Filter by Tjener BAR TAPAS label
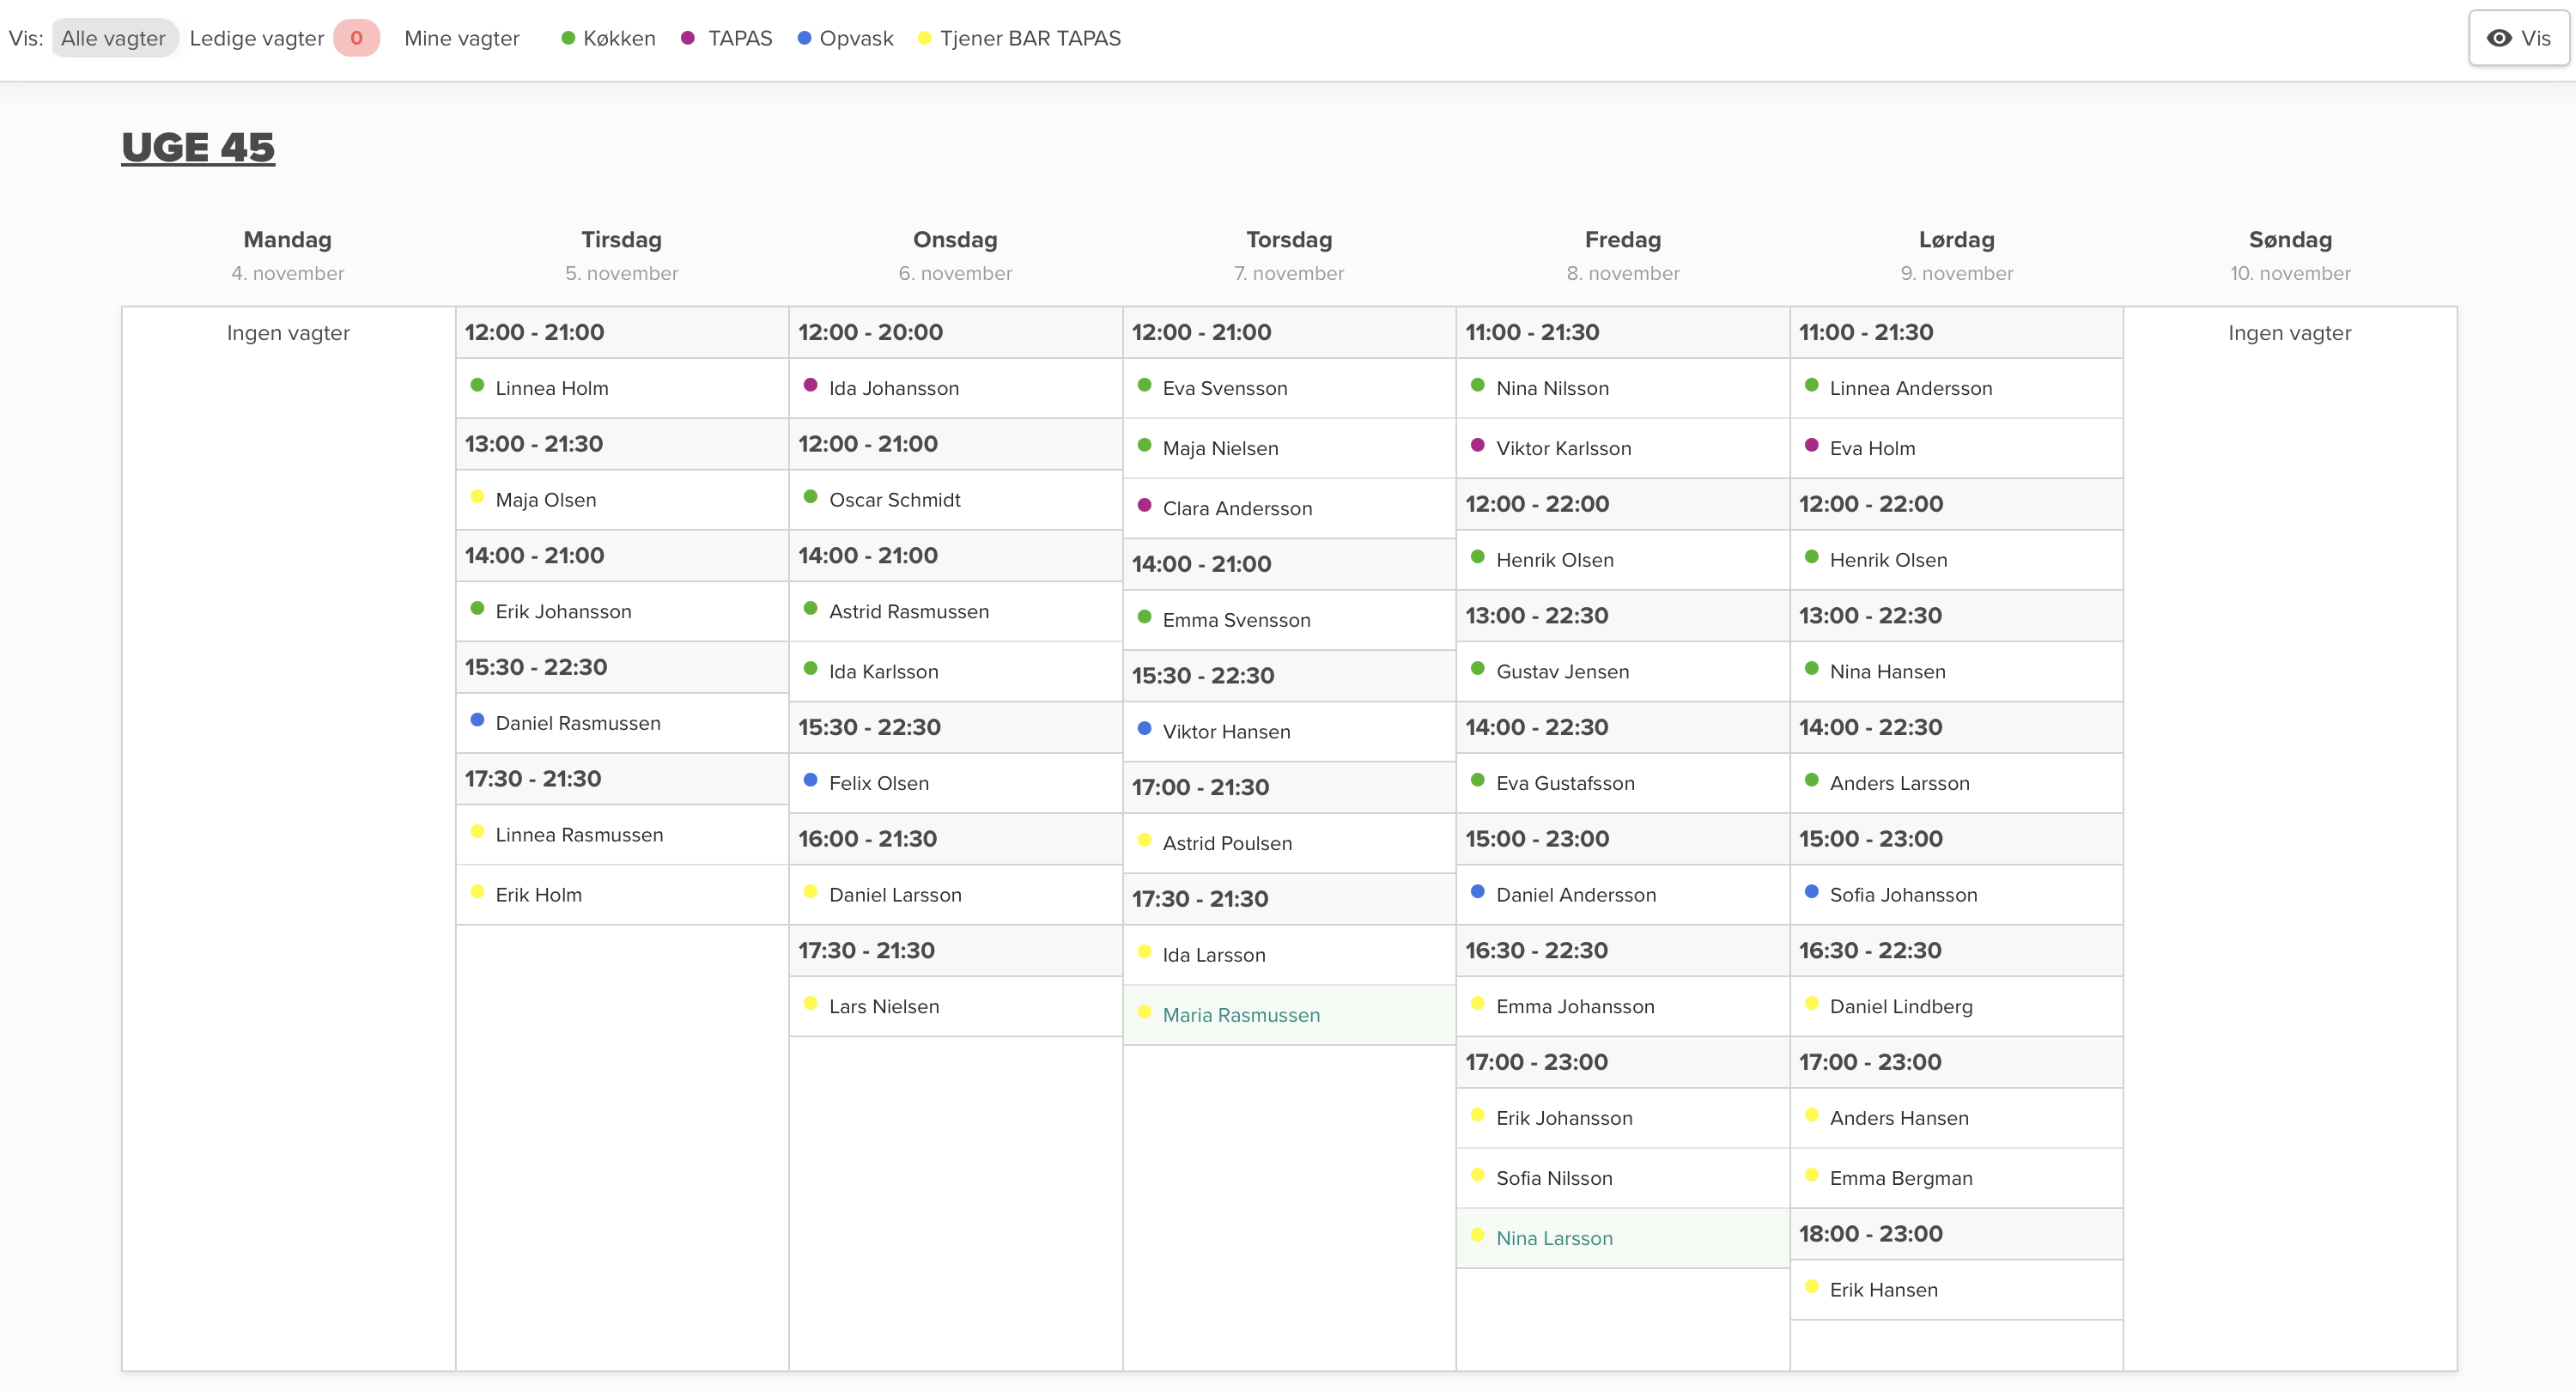 tap(1030, 38)
